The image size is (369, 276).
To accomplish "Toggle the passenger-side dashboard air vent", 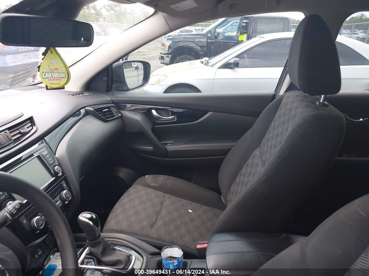I will coord(107,112).
